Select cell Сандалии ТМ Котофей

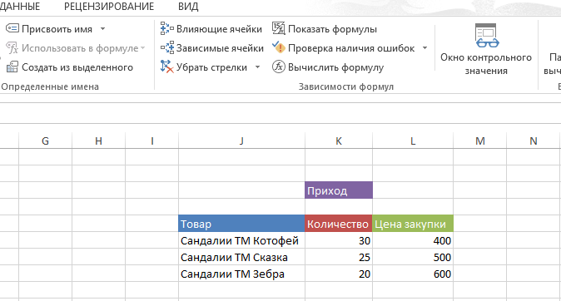pyautogui.click(x=241, y=240)
